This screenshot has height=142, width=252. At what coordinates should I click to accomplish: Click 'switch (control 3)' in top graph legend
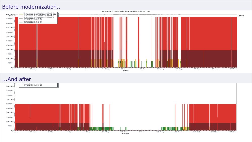pos(33,21)
